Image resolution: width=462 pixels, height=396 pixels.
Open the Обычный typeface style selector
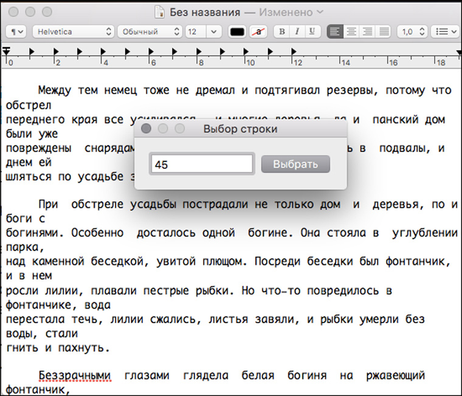click(150, 32)
